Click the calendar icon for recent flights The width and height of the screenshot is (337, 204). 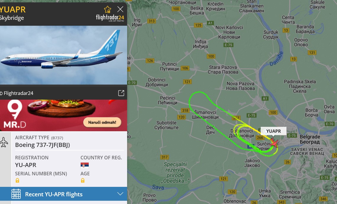pyautogui.click(x=16, y=194)
